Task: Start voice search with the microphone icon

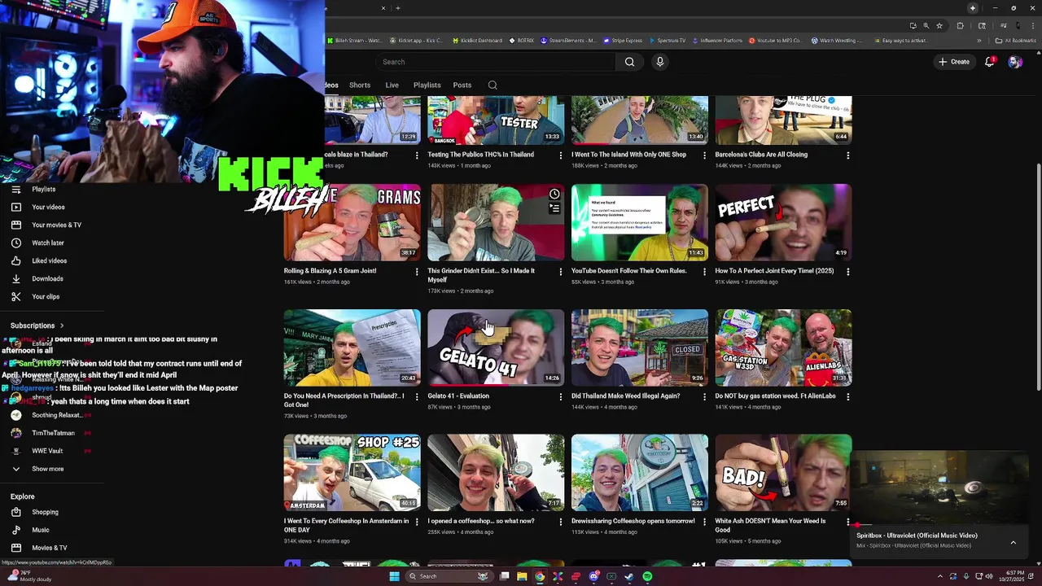Action: pyautogui.click(x=660, y=62)
